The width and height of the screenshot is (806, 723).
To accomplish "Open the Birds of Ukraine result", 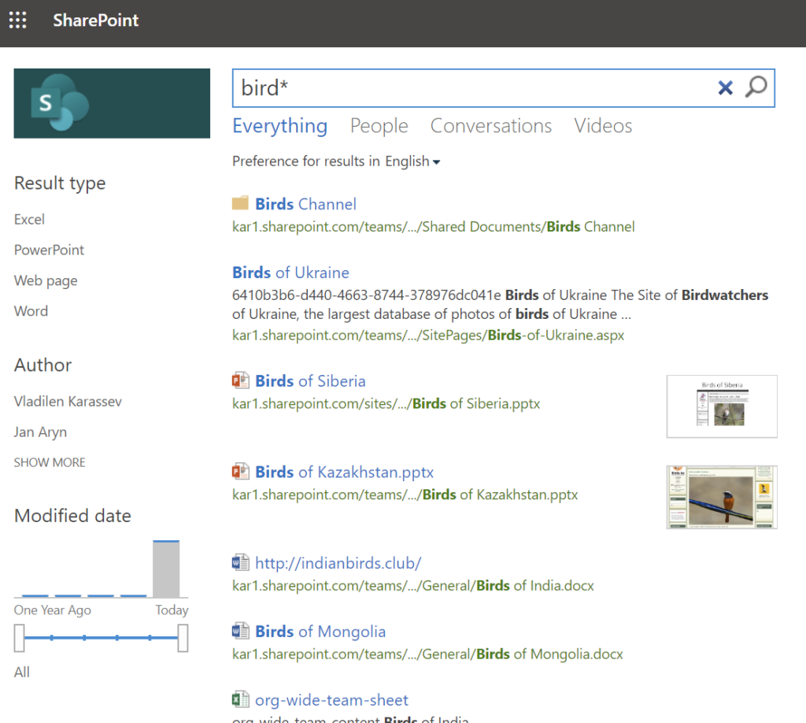I will click(290, 273).
